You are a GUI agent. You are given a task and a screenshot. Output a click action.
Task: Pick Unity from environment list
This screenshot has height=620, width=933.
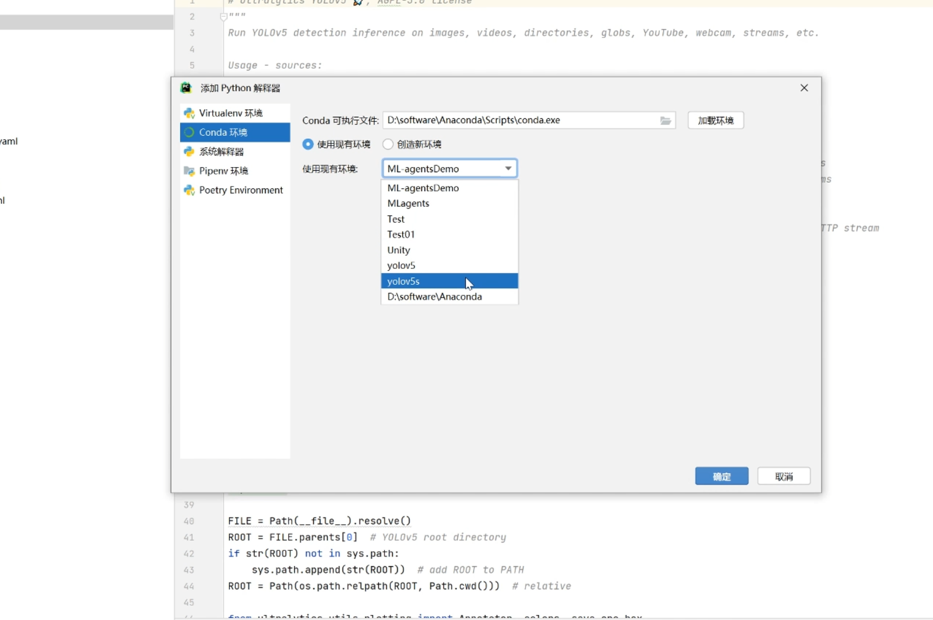(450, 250)
